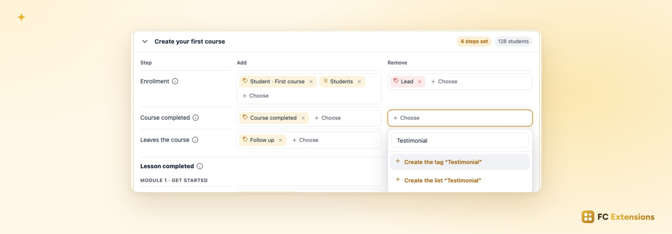The image size is (672, 234).
Task: Open Choose beside Course completed tag
Action: (x=327, y=118)
